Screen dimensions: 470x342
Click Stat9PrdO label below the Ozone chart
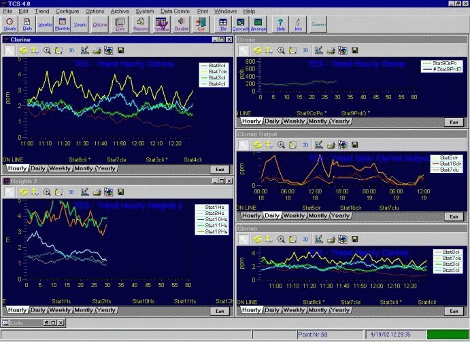355,113
